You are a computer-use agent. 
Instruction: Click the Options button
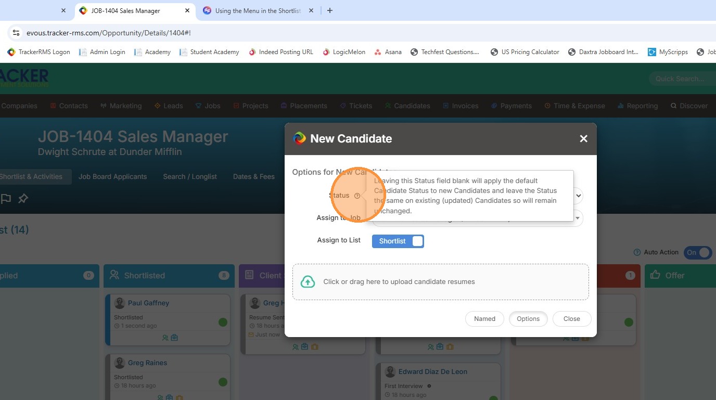pos(528,319)
